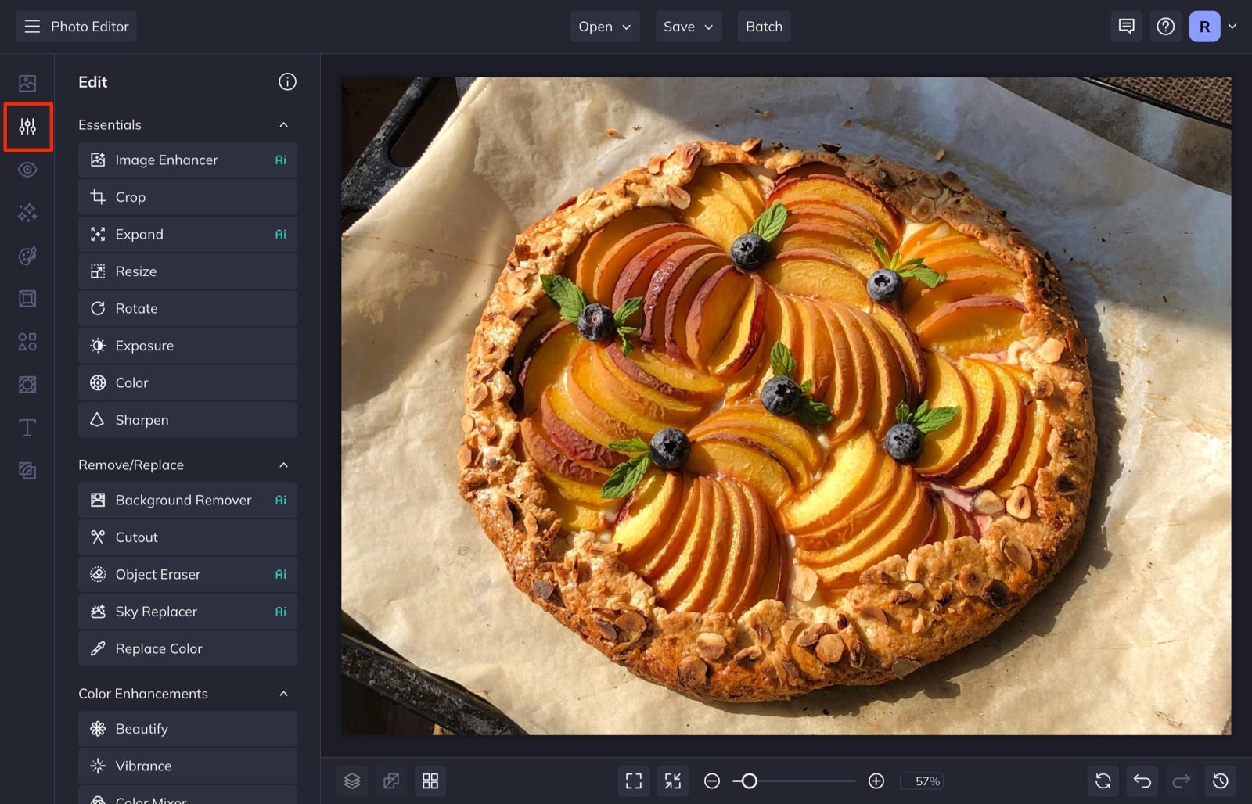This screenshot has height=804, width=1252.
Task: Select the Effects palette icon in sidebar
Action: click(27, 255)
